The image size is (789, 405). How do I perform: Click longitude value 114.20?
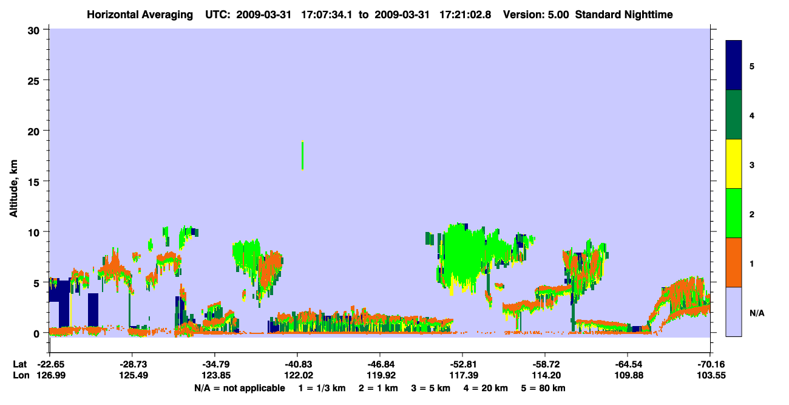click(x=546, y=375)
